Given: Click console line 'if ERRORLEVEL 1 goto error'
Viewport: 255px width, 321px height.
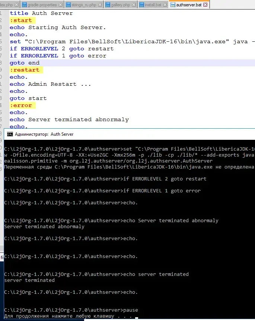Looking at the screenshot, I should click(102, 191).
